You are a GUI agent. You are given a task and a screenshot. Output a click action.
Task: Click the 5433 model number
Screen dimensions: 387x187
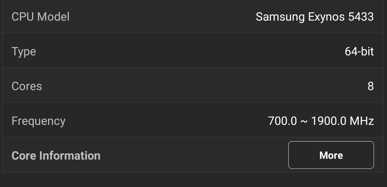(x=361, y=17)
